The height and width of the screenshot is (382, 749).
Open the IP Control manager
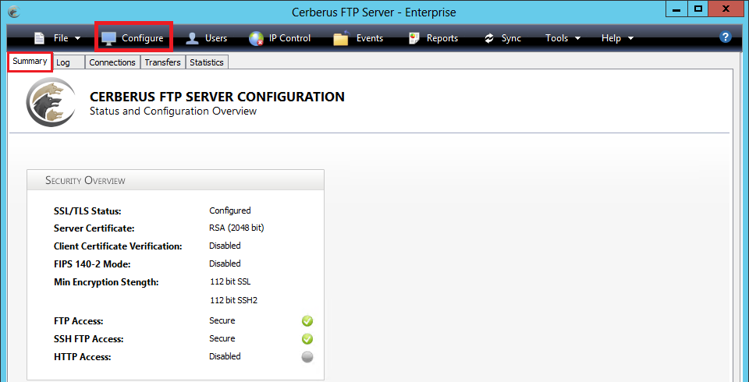pos(279,37)
